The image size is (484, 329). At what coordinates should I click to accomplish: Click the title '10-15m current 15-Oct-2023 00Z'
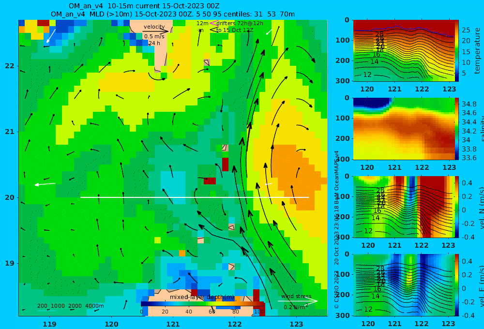click(x=163, y=6)
